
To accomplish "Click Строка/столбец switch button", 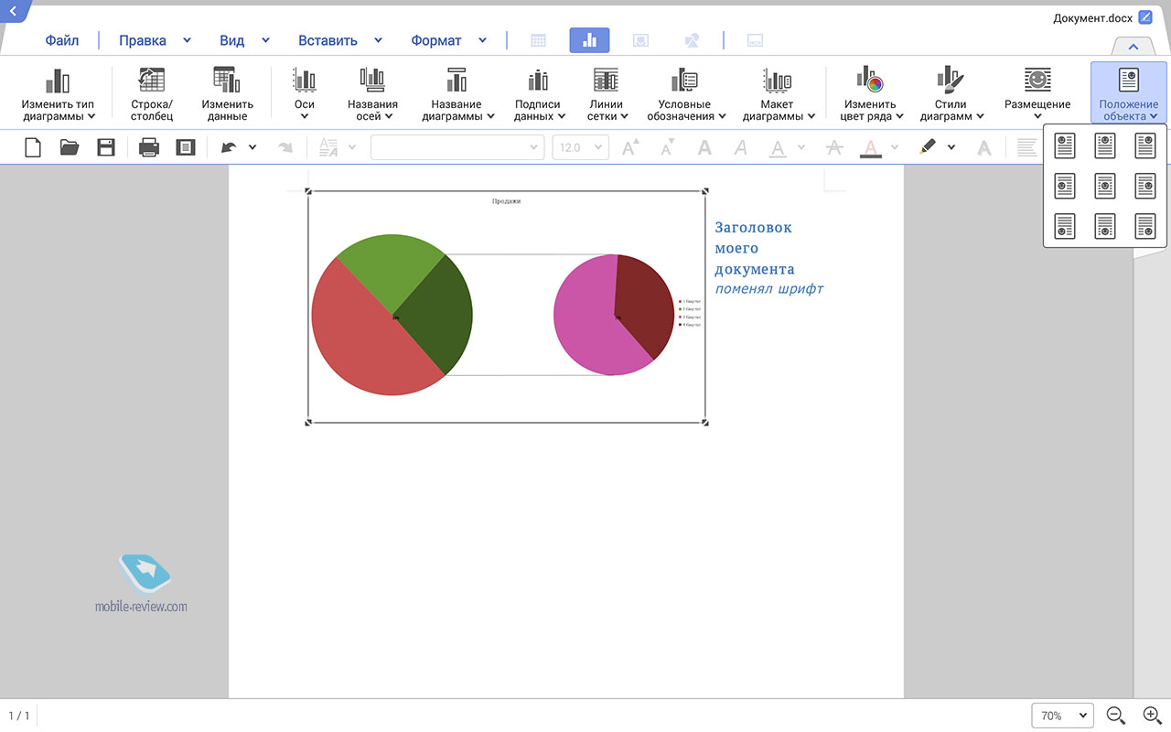I will (151, 94).
